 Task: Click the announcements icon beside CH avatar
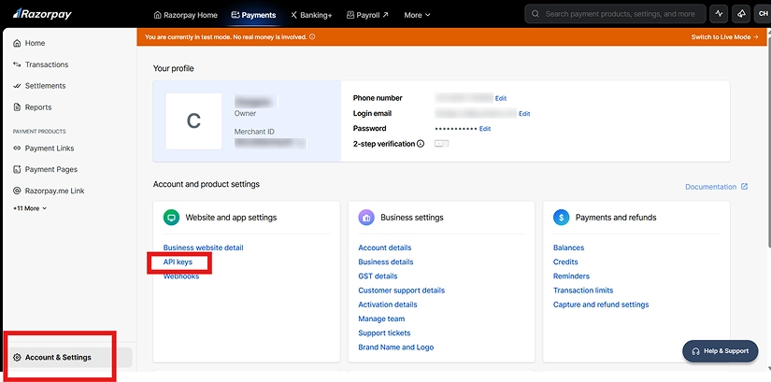point(740,14)
